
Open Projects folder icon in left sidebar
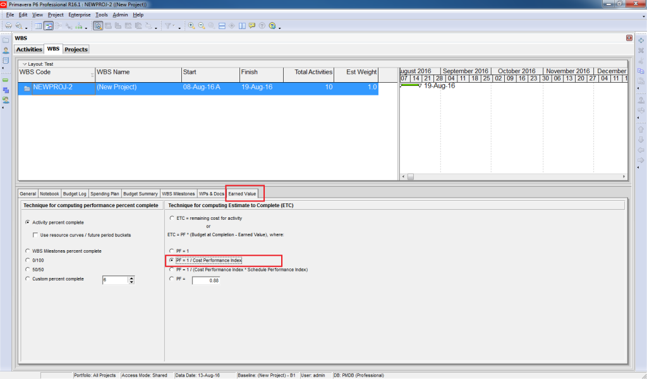point(6,40)
